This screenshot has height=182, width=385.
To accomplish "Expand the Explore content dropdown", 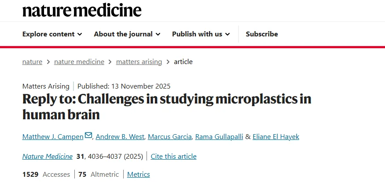I will point(52,34).
